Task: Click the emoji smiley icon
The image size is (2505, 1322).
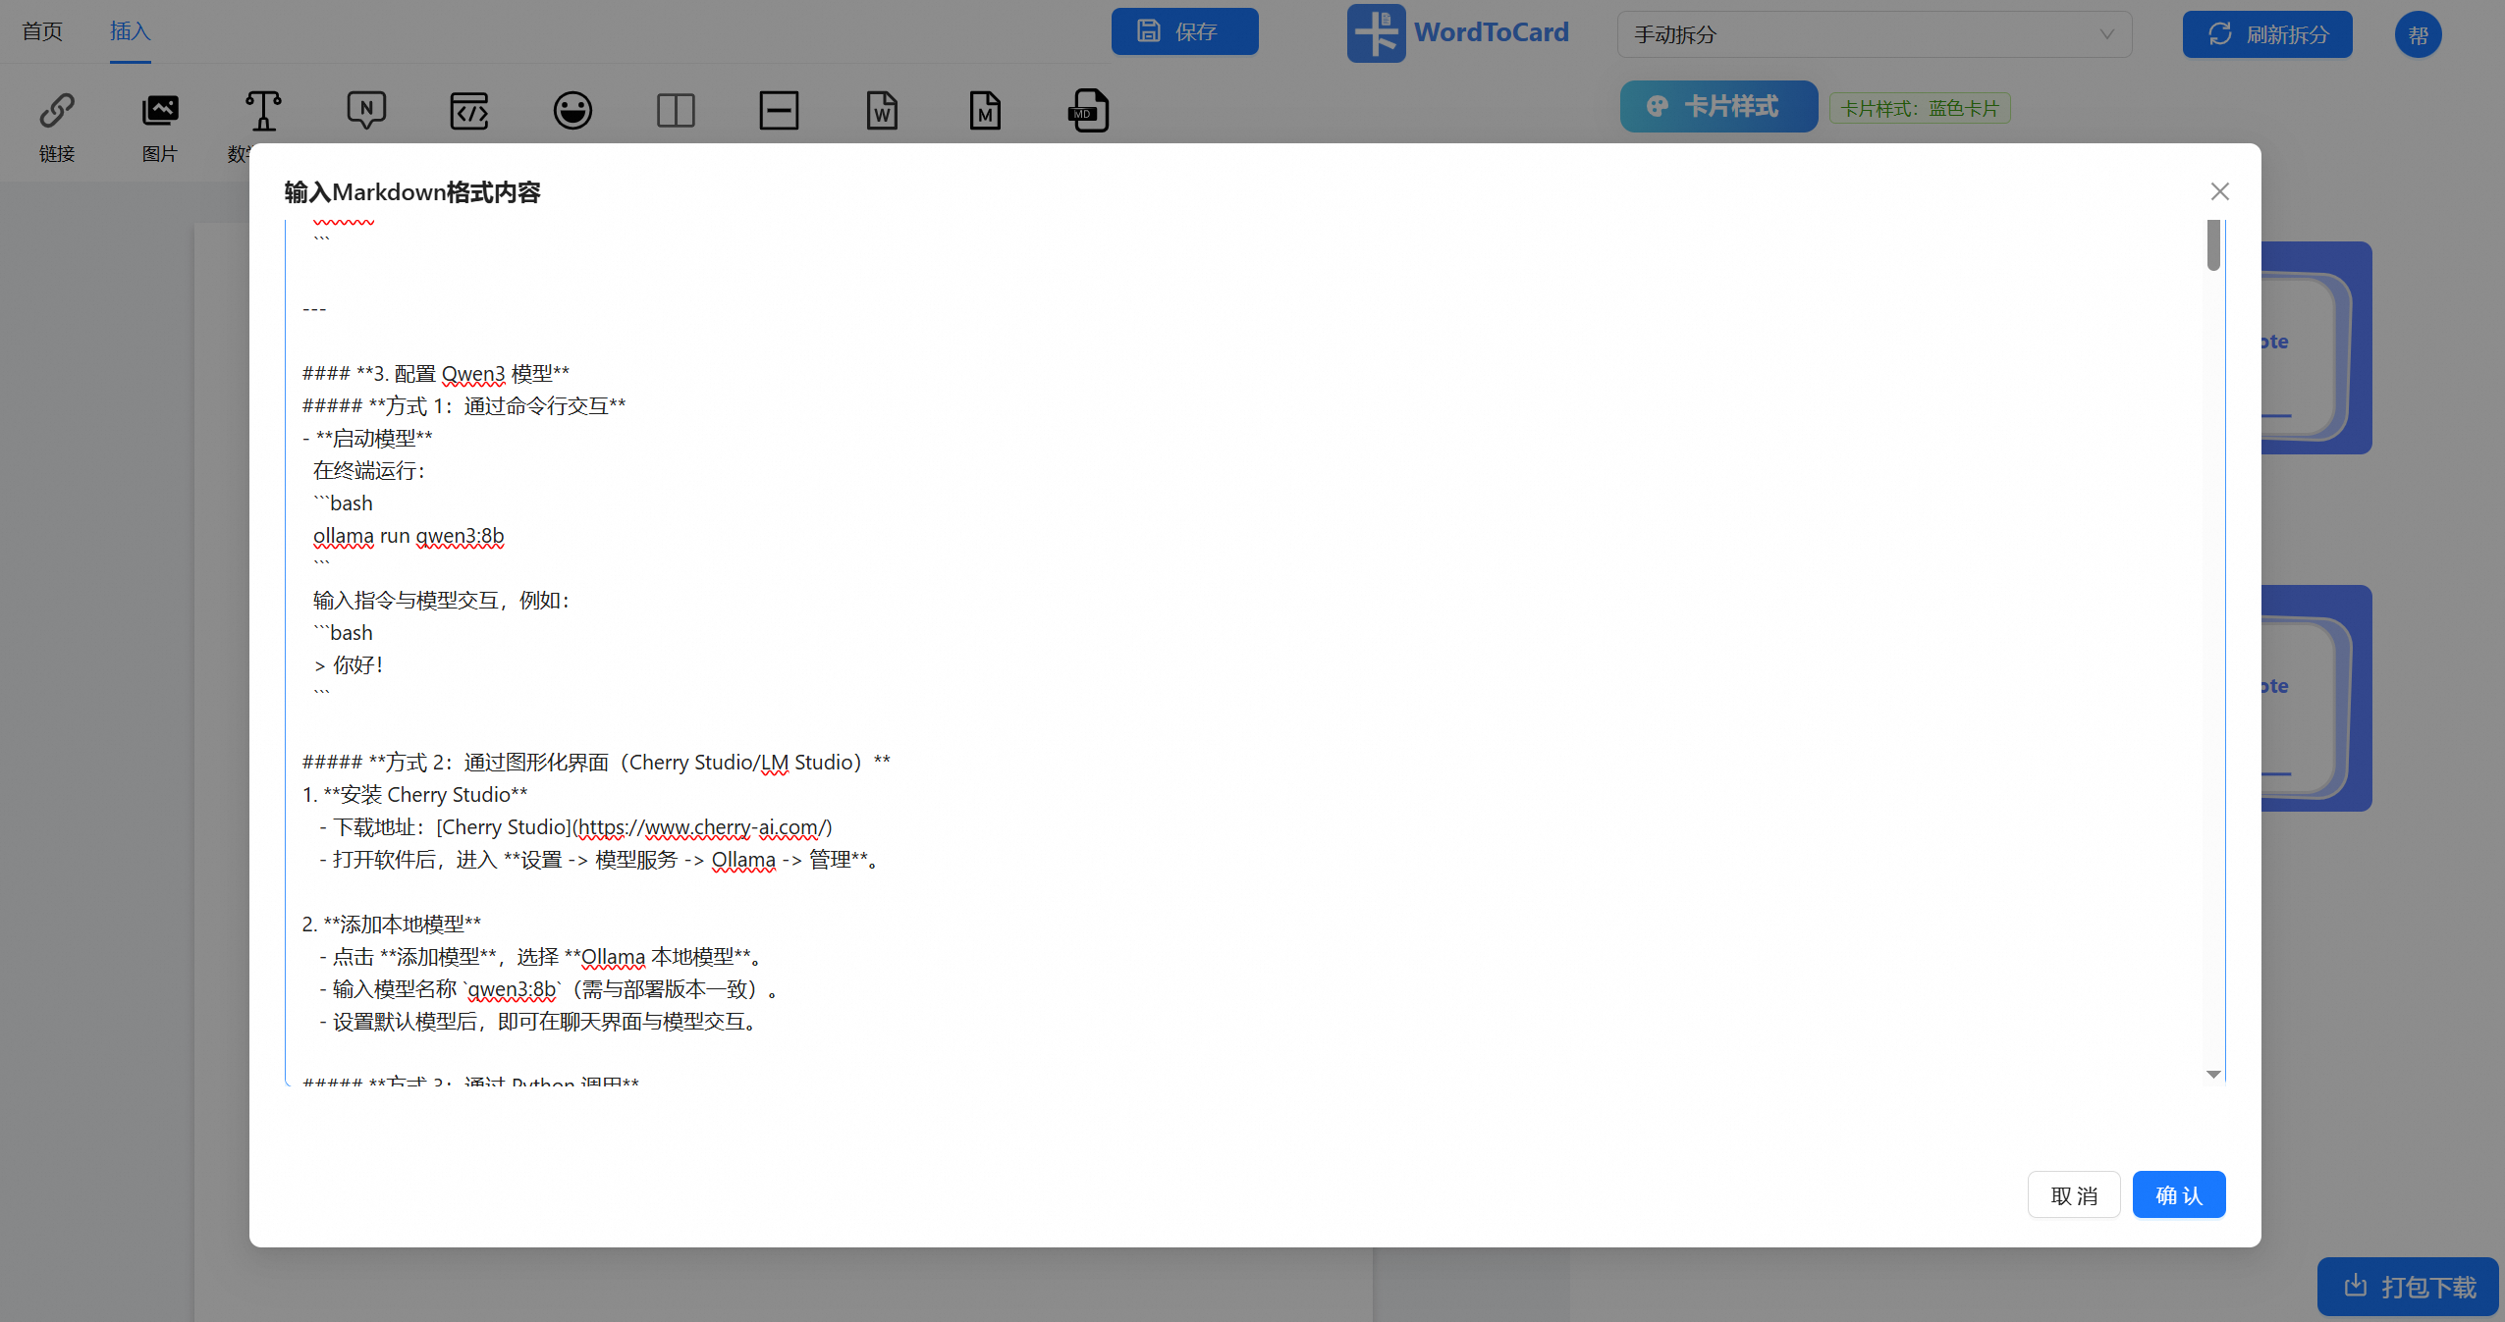Action: [572, 111]
